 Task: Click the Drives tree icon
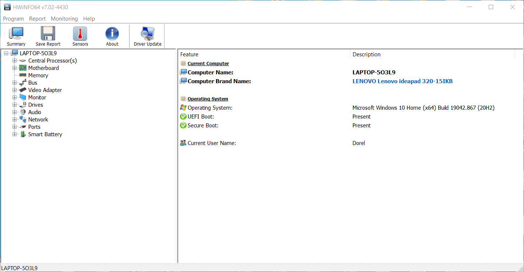click(23, 105)
